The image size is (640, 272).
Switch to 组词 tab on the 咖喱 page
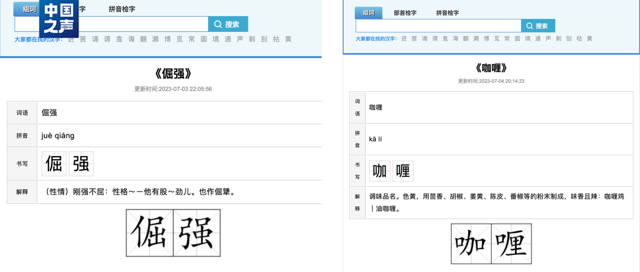pos(369,13)
